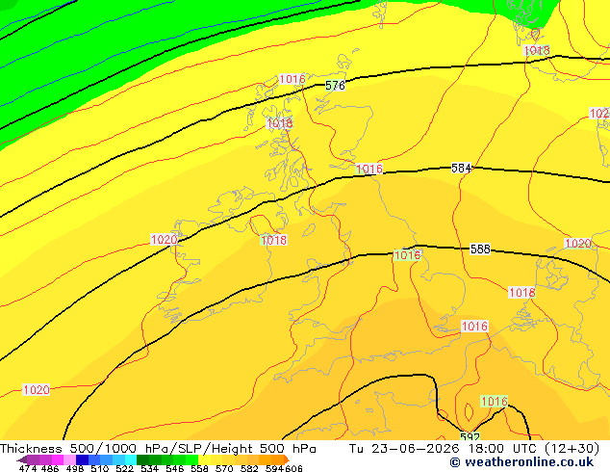Click the 486 legend value
Image resolution: width=610 pixels, height=472 pixels.
(x=50, y=468)
